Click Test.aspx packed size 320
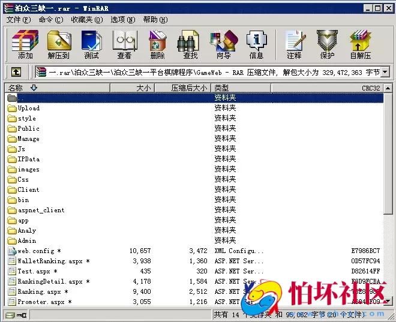Viewport: 396px width, 322px height. [x=202, y=271]
